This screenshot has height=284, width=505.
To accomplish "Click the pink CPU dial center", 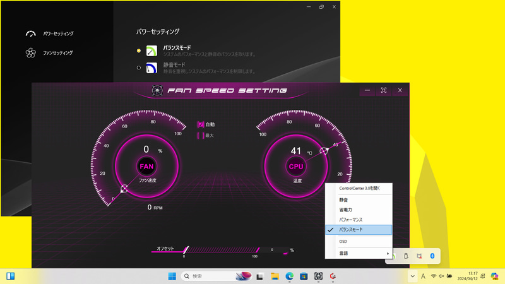I will click(x=296, y=167).
